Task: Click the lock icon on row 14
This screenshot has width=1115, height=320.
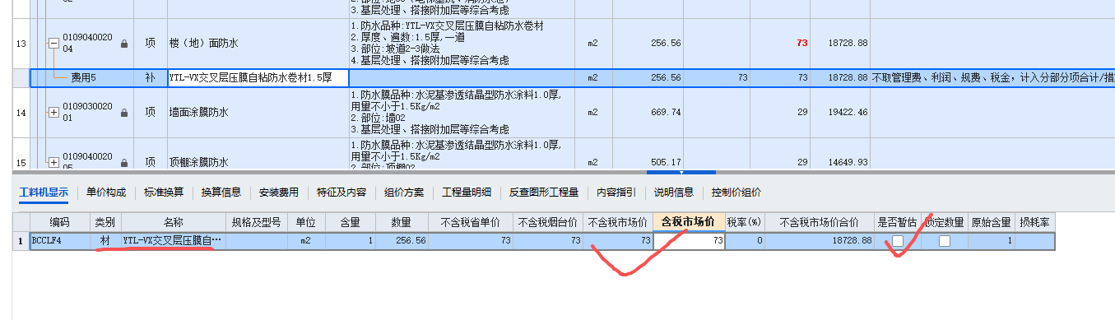Action: pyautogui.click(x=124, y=112)
